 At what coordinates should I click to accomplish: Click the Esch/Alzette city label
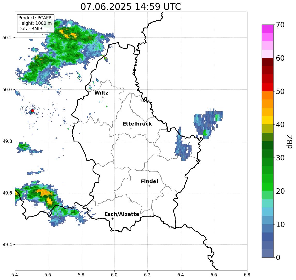(x=122, y=214)
